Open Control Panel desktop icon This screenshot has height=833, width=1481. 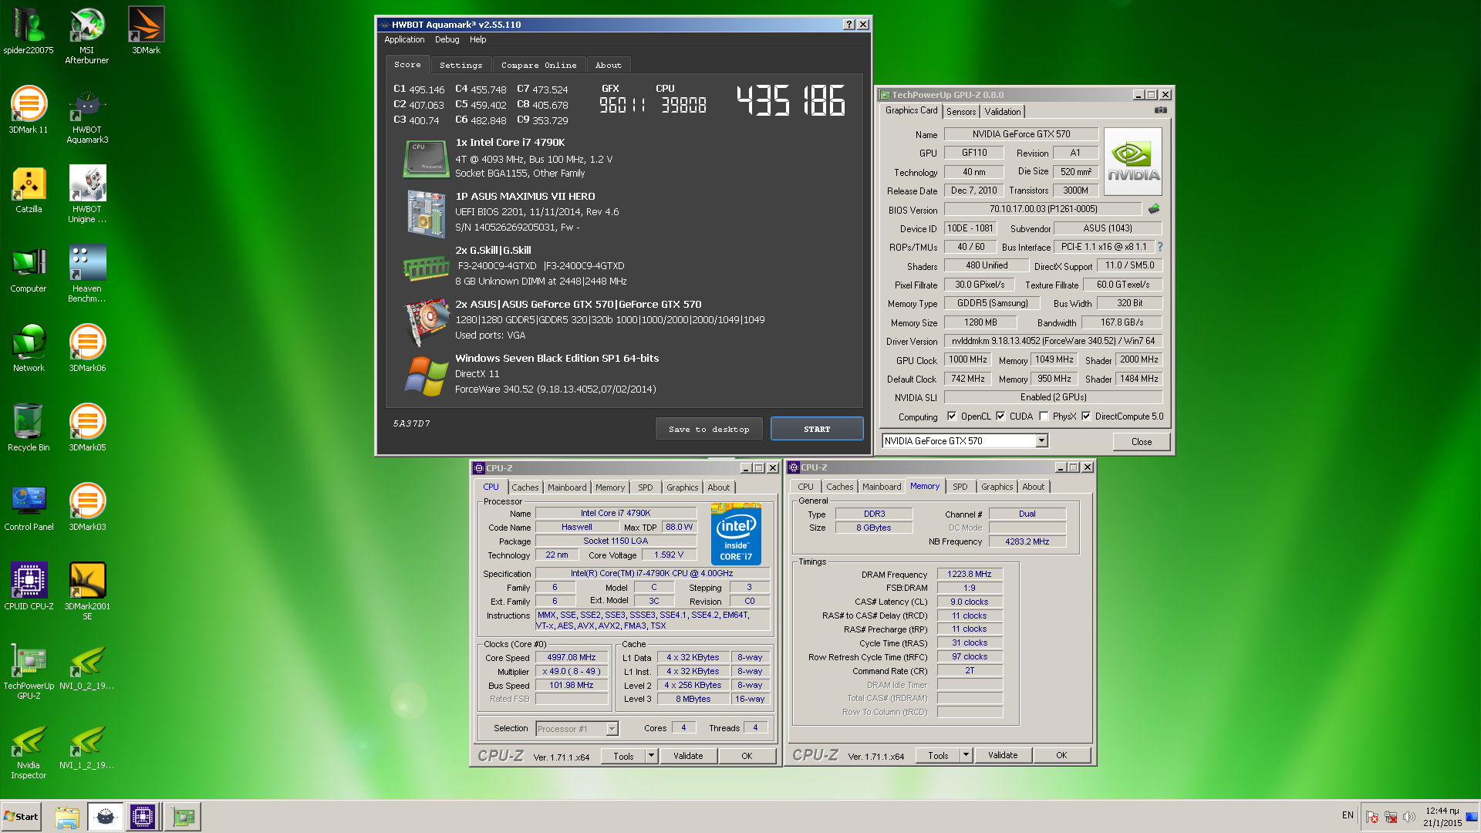[29, 508]
